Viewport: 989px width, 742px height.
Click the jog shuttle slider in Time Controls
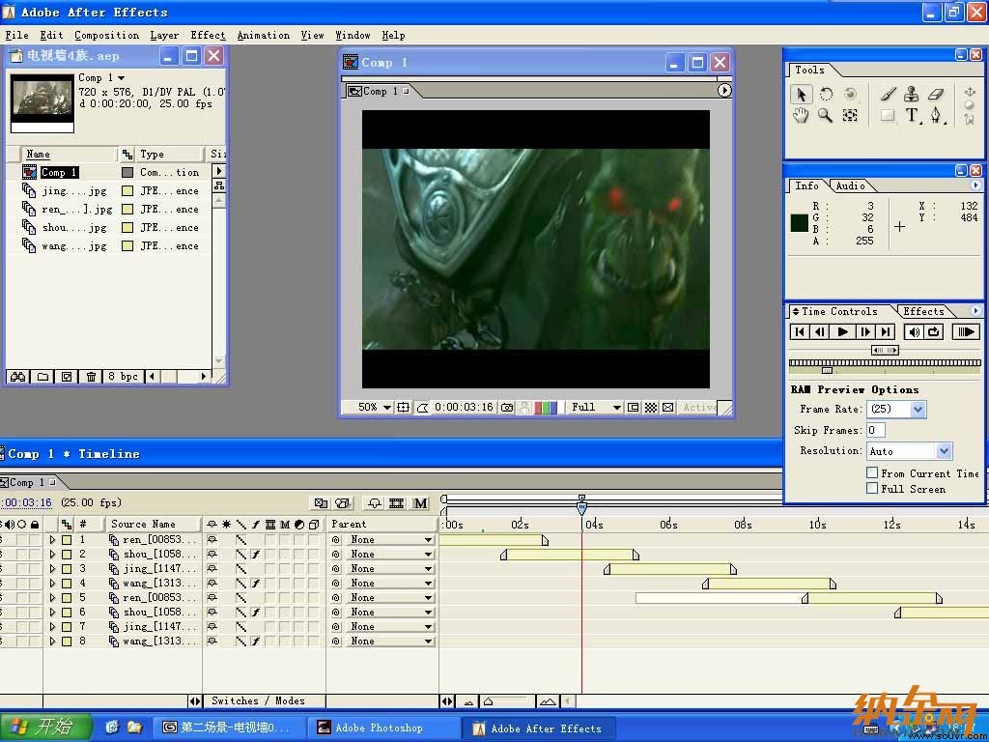885,350
